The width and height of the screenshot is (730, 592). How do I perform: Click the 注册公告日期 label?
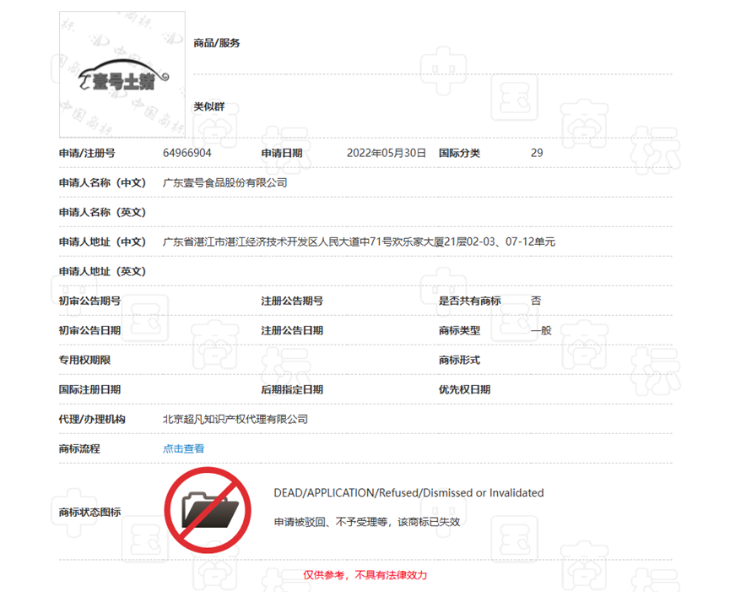tap(292, 331)
